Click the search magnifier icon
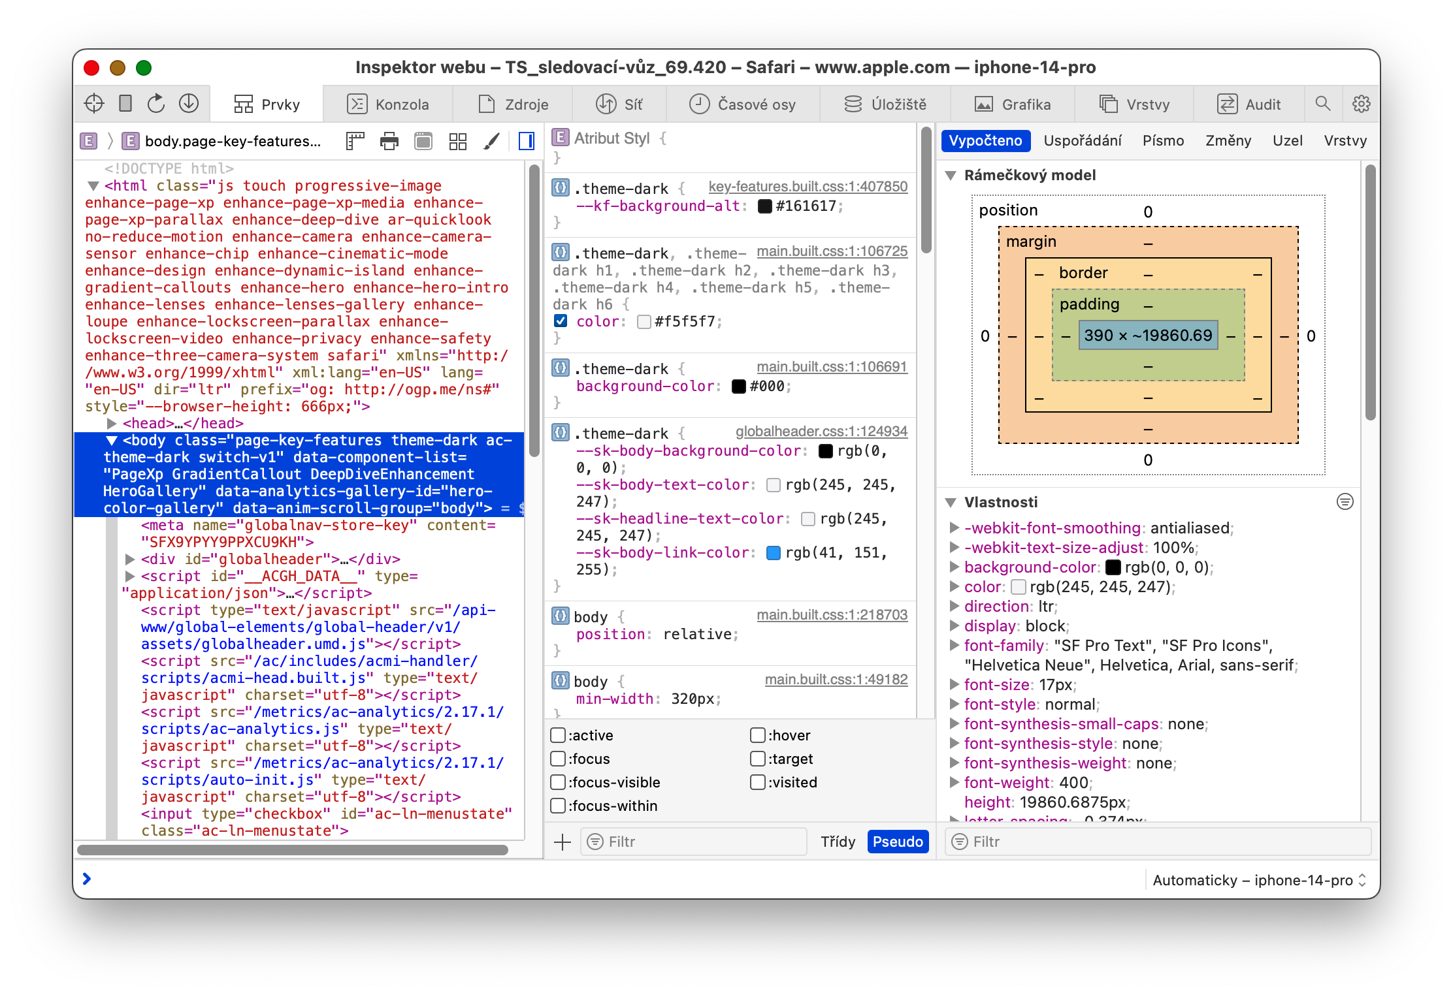The width and height of the screenshot is (1453, 995). click(1322, 104)
